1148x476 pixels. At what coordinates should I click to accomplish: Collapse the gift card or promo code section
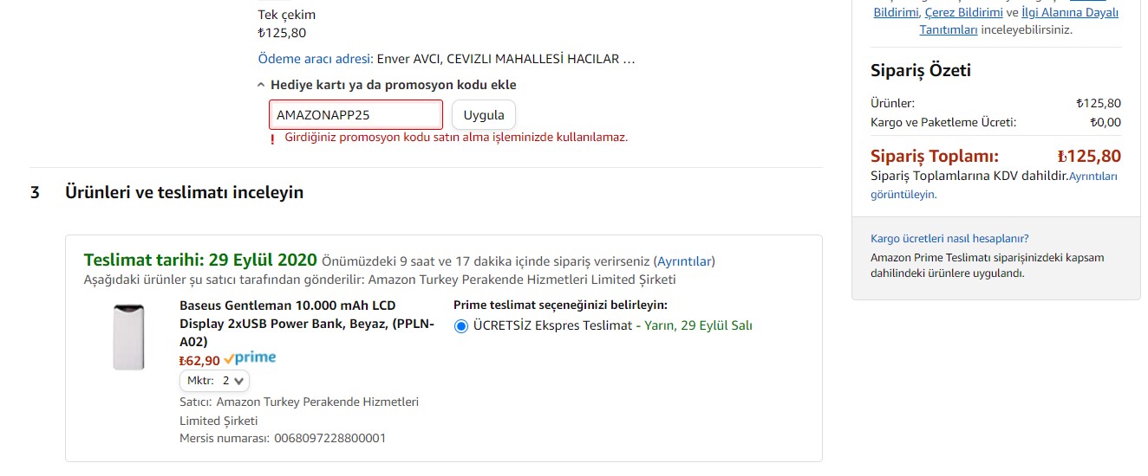[387, 85]
